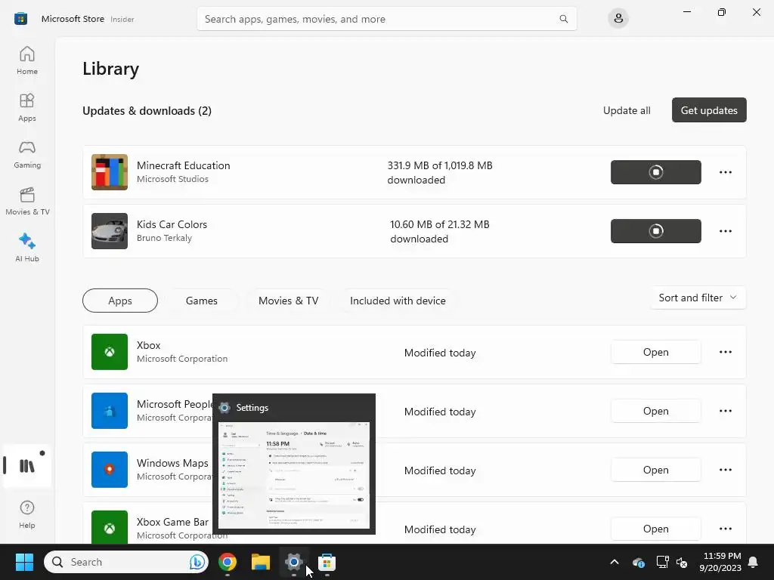The height and width of the screenshot is (580, 774).
Task: Open more options for Xbox Game Bar
Action: [725, 529]
